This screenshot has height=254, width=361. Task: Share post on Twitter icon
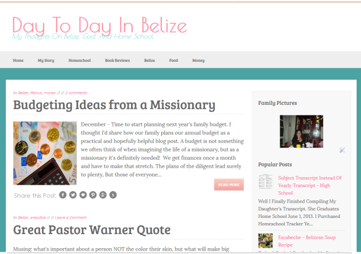click(73, 195)
